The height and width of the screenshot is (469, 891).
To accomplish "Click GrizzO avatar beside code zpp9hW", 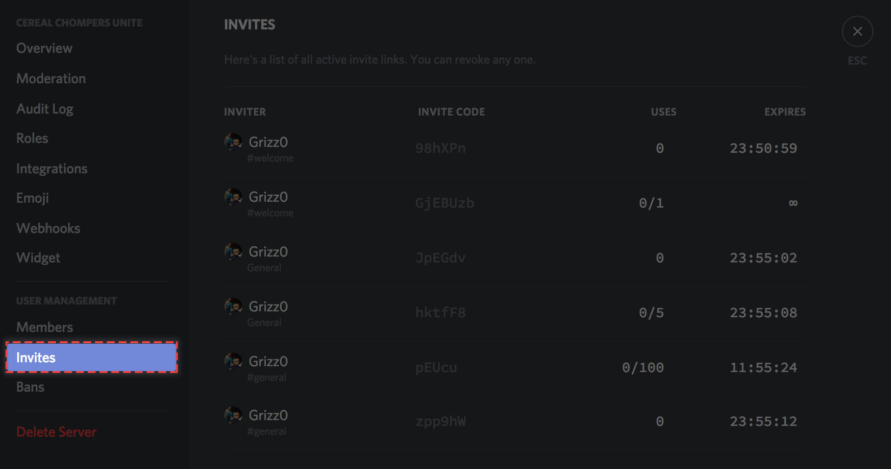I will point(233,415).
